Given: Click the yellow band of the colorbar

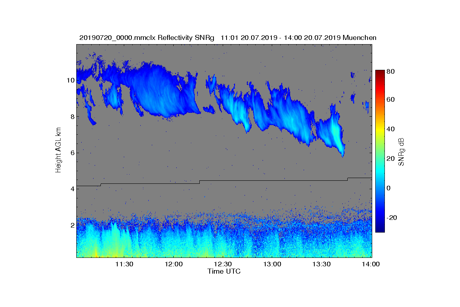Looking at the screenshot, I should coord(380,130).
